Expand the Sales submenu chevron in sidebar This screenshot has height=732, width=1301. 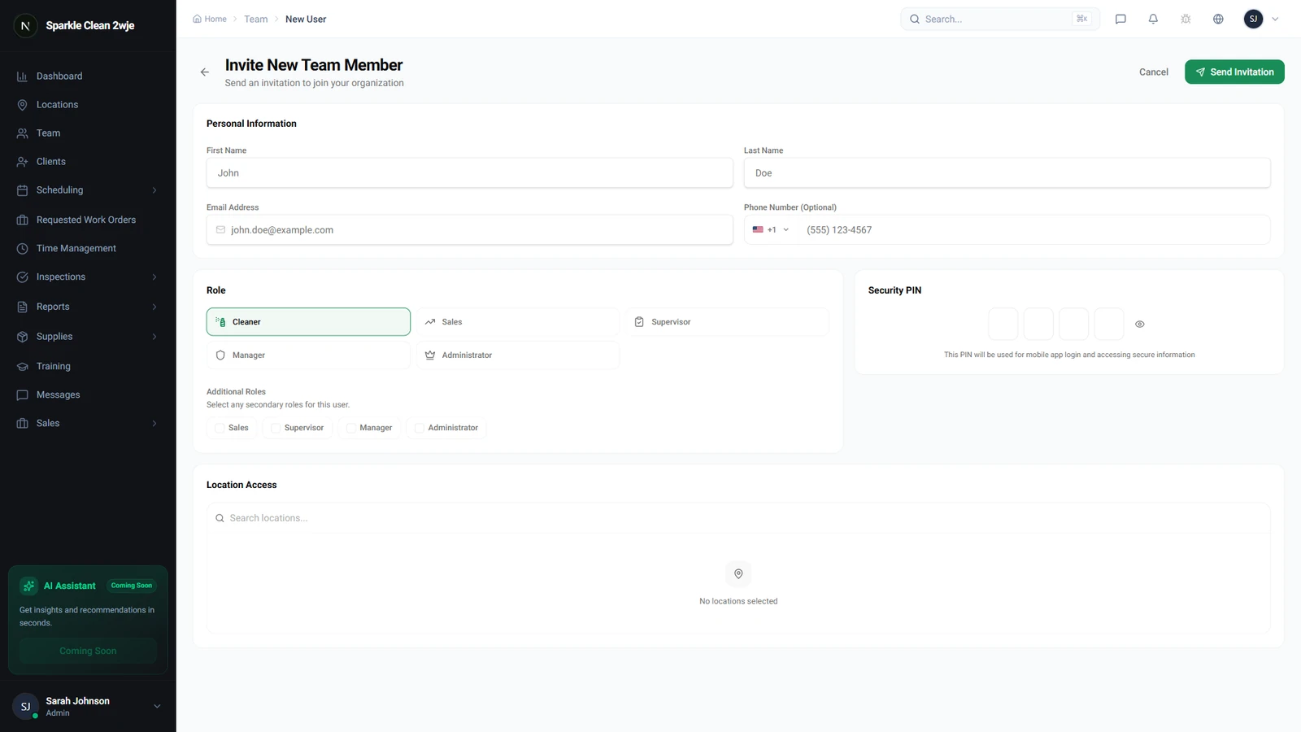[x=154, y=424]
